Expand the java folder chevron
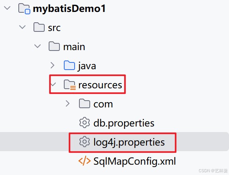 [x=52, y=65]
